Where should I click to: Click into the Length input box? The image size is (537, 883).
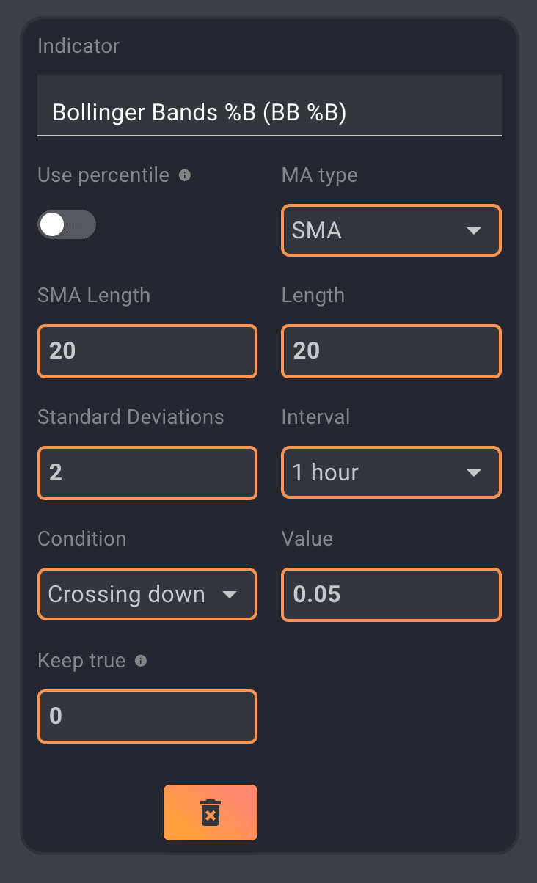click(x=391, y=351)
